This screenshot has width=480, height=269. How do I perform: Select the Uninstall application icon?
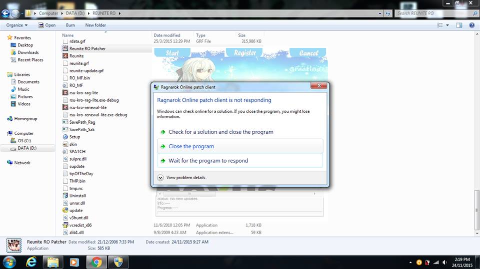tap(65, 196)
